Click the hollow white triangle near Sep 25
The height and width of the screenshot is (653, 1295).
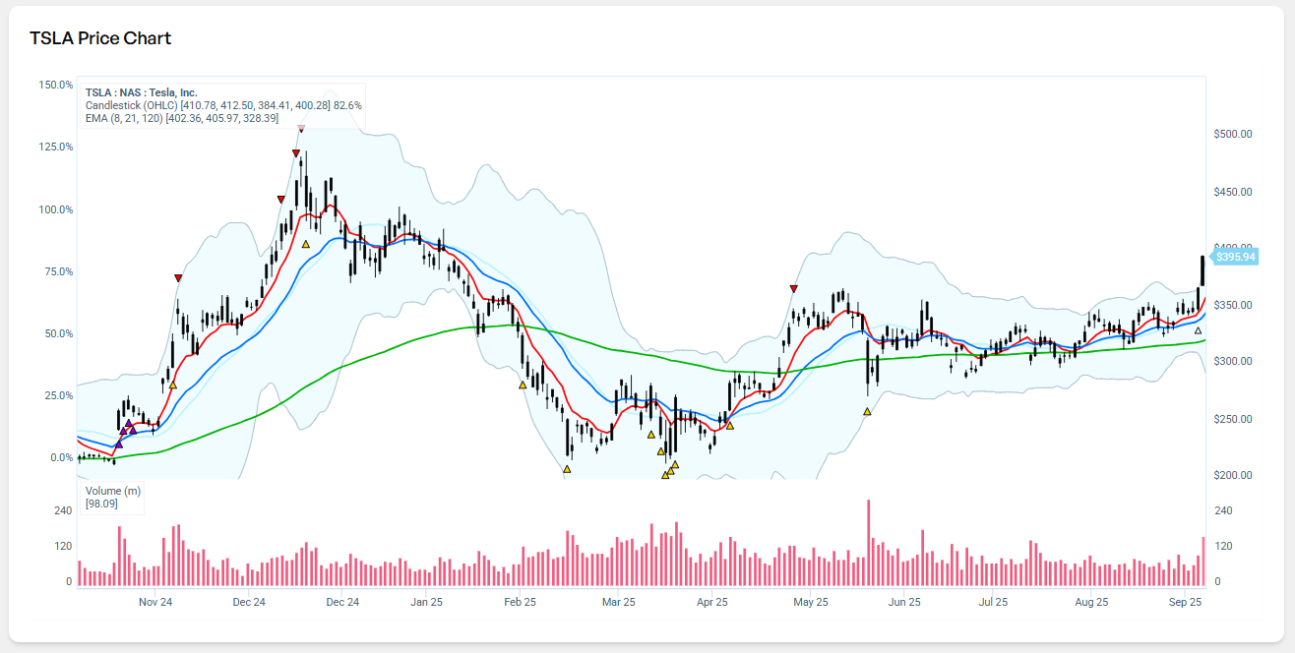(1198, 330)
